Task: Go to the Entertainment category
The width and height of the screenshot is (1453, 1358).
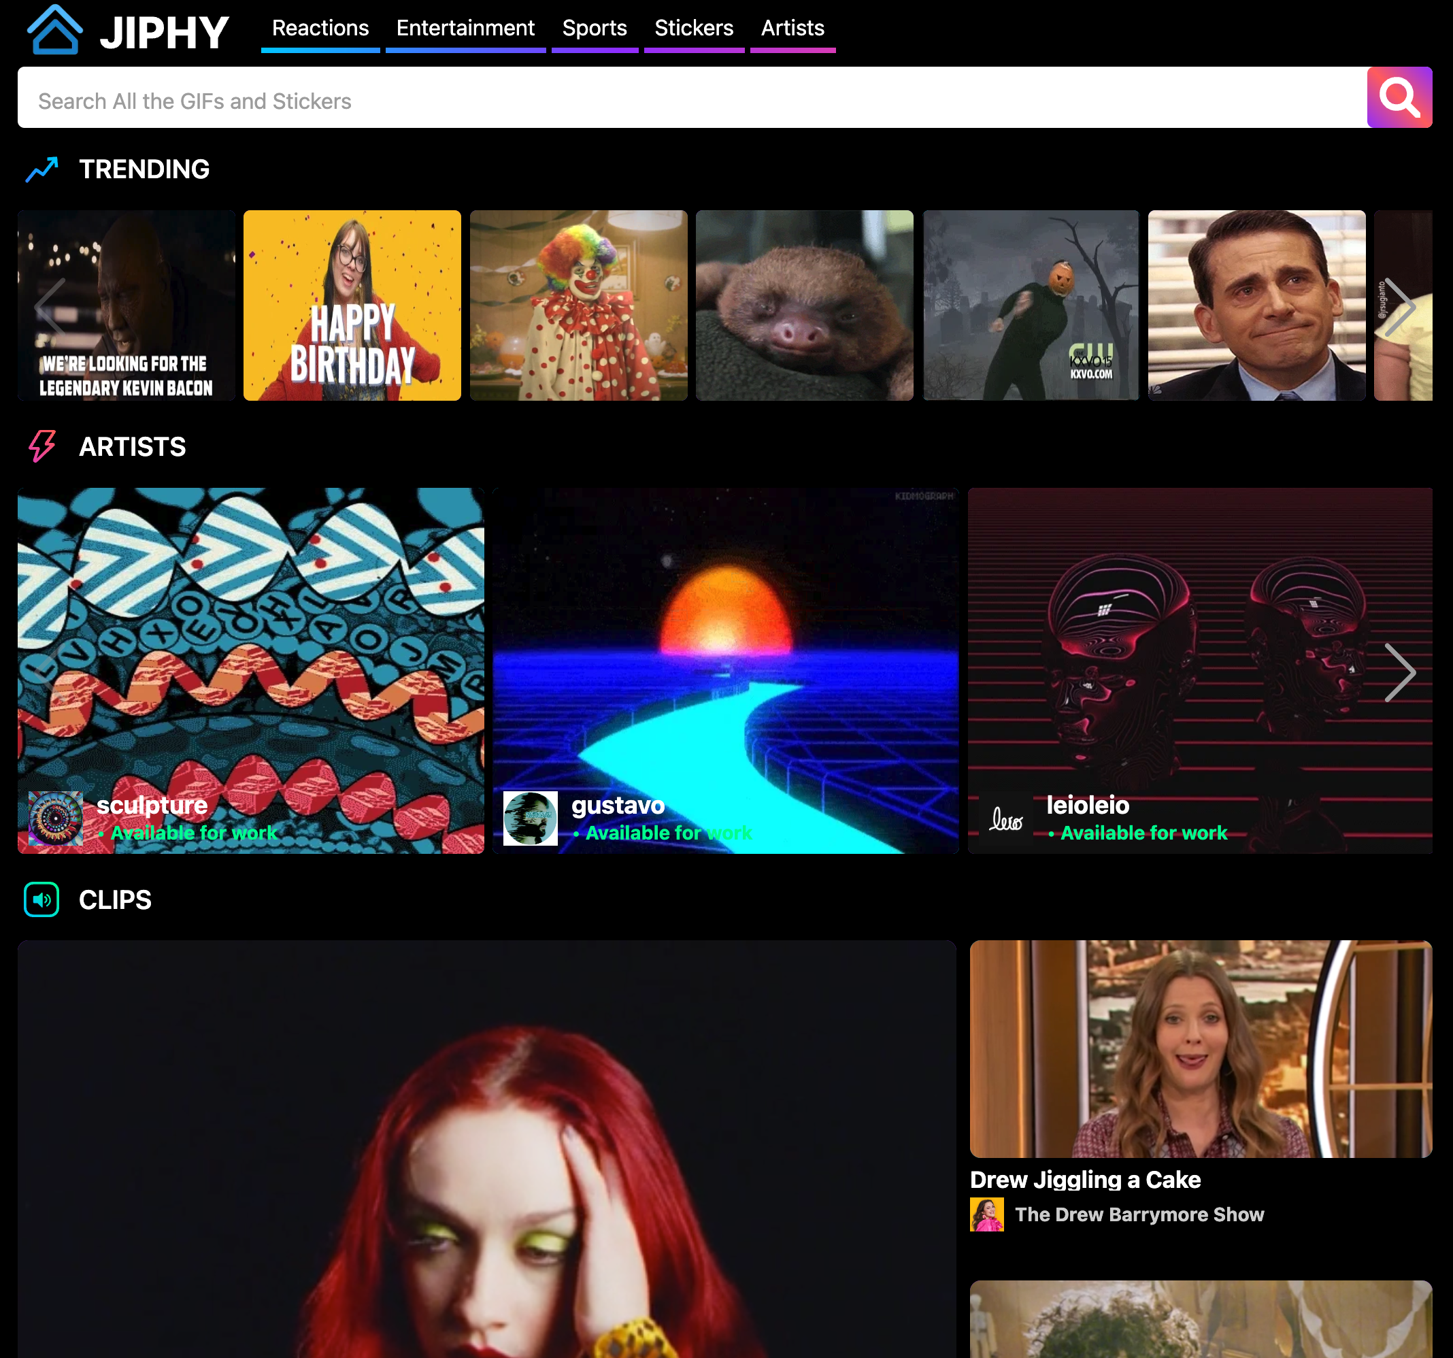Action: (x=465, y=29)
